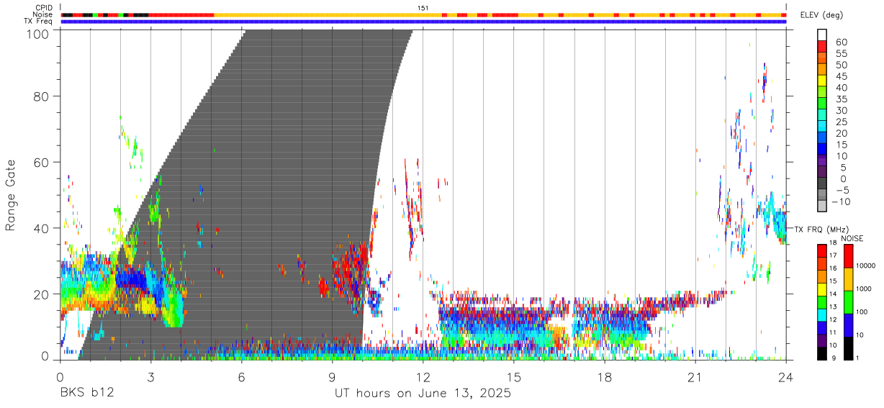Click the '17' value on TX FRQ scale
The width and height of the screenshot is (884, 408).
tap(834, 255)
